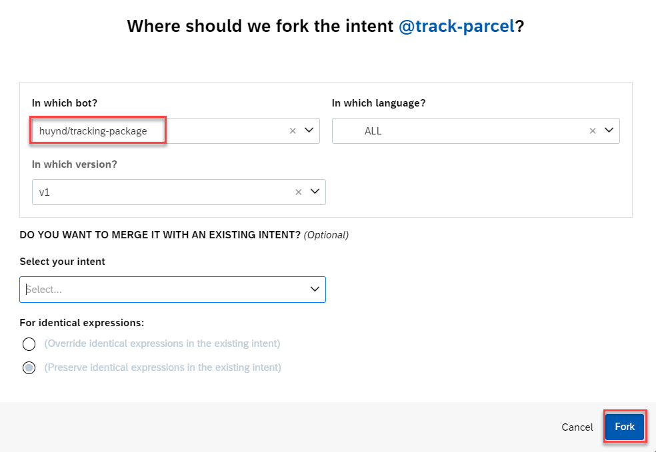Viewport: 656px width, 452px height.
Task: Click the v1 version value field
Action: pos(160,192)
